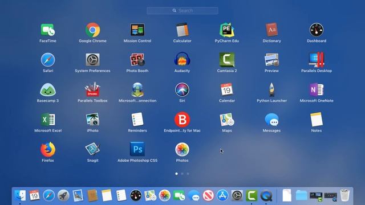
Task: Open Basecamp 3
Action: [48, 90]
